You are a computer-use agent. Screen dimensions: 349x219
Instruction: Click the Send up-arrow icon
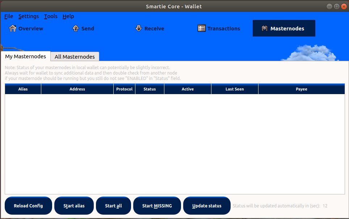pos(76,28)
